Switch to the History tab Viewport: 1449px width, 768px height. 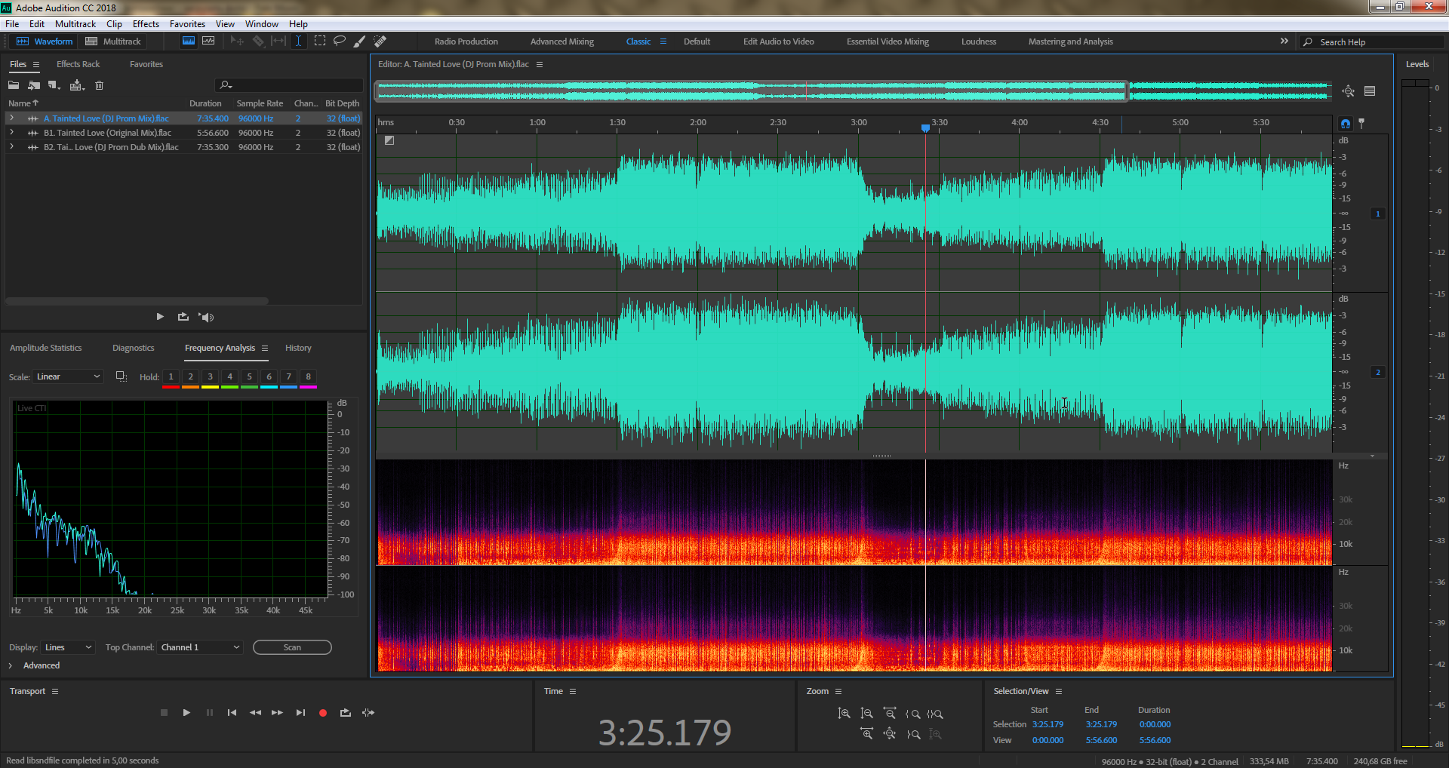298,348
